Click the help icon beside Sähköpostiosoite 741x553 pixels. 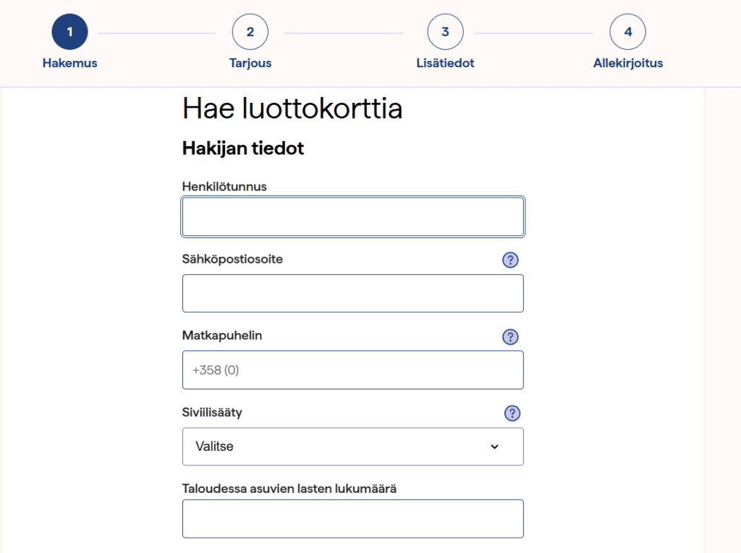click(511, 260)
